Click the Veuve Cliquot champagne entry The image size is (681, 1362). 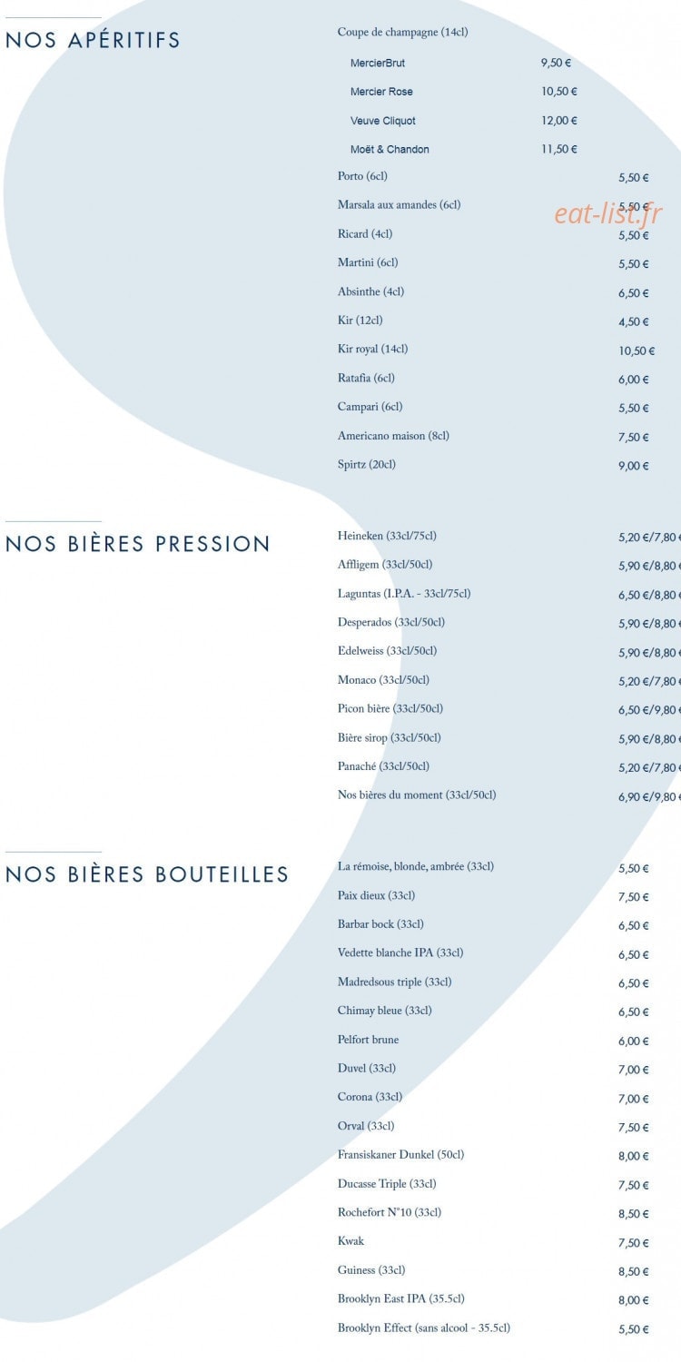pyautogui.click(x=383, y=121)
